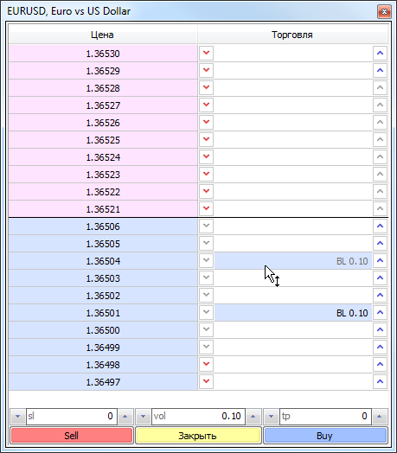
Task: Click blue up arrow at 1.36498
Action: click(380, 364)
